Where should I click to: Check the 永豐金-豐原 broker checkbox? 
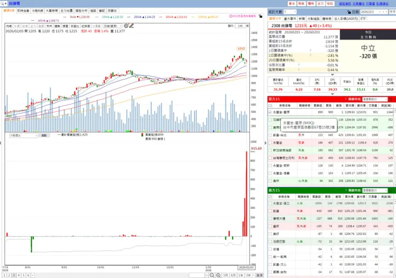[x=270, y=112]
